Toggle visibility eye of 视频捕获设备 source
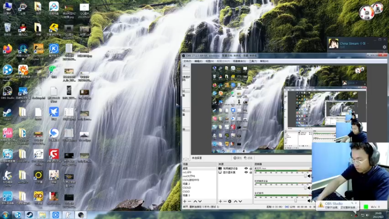 pyautogui.click(x=246, y=168)
